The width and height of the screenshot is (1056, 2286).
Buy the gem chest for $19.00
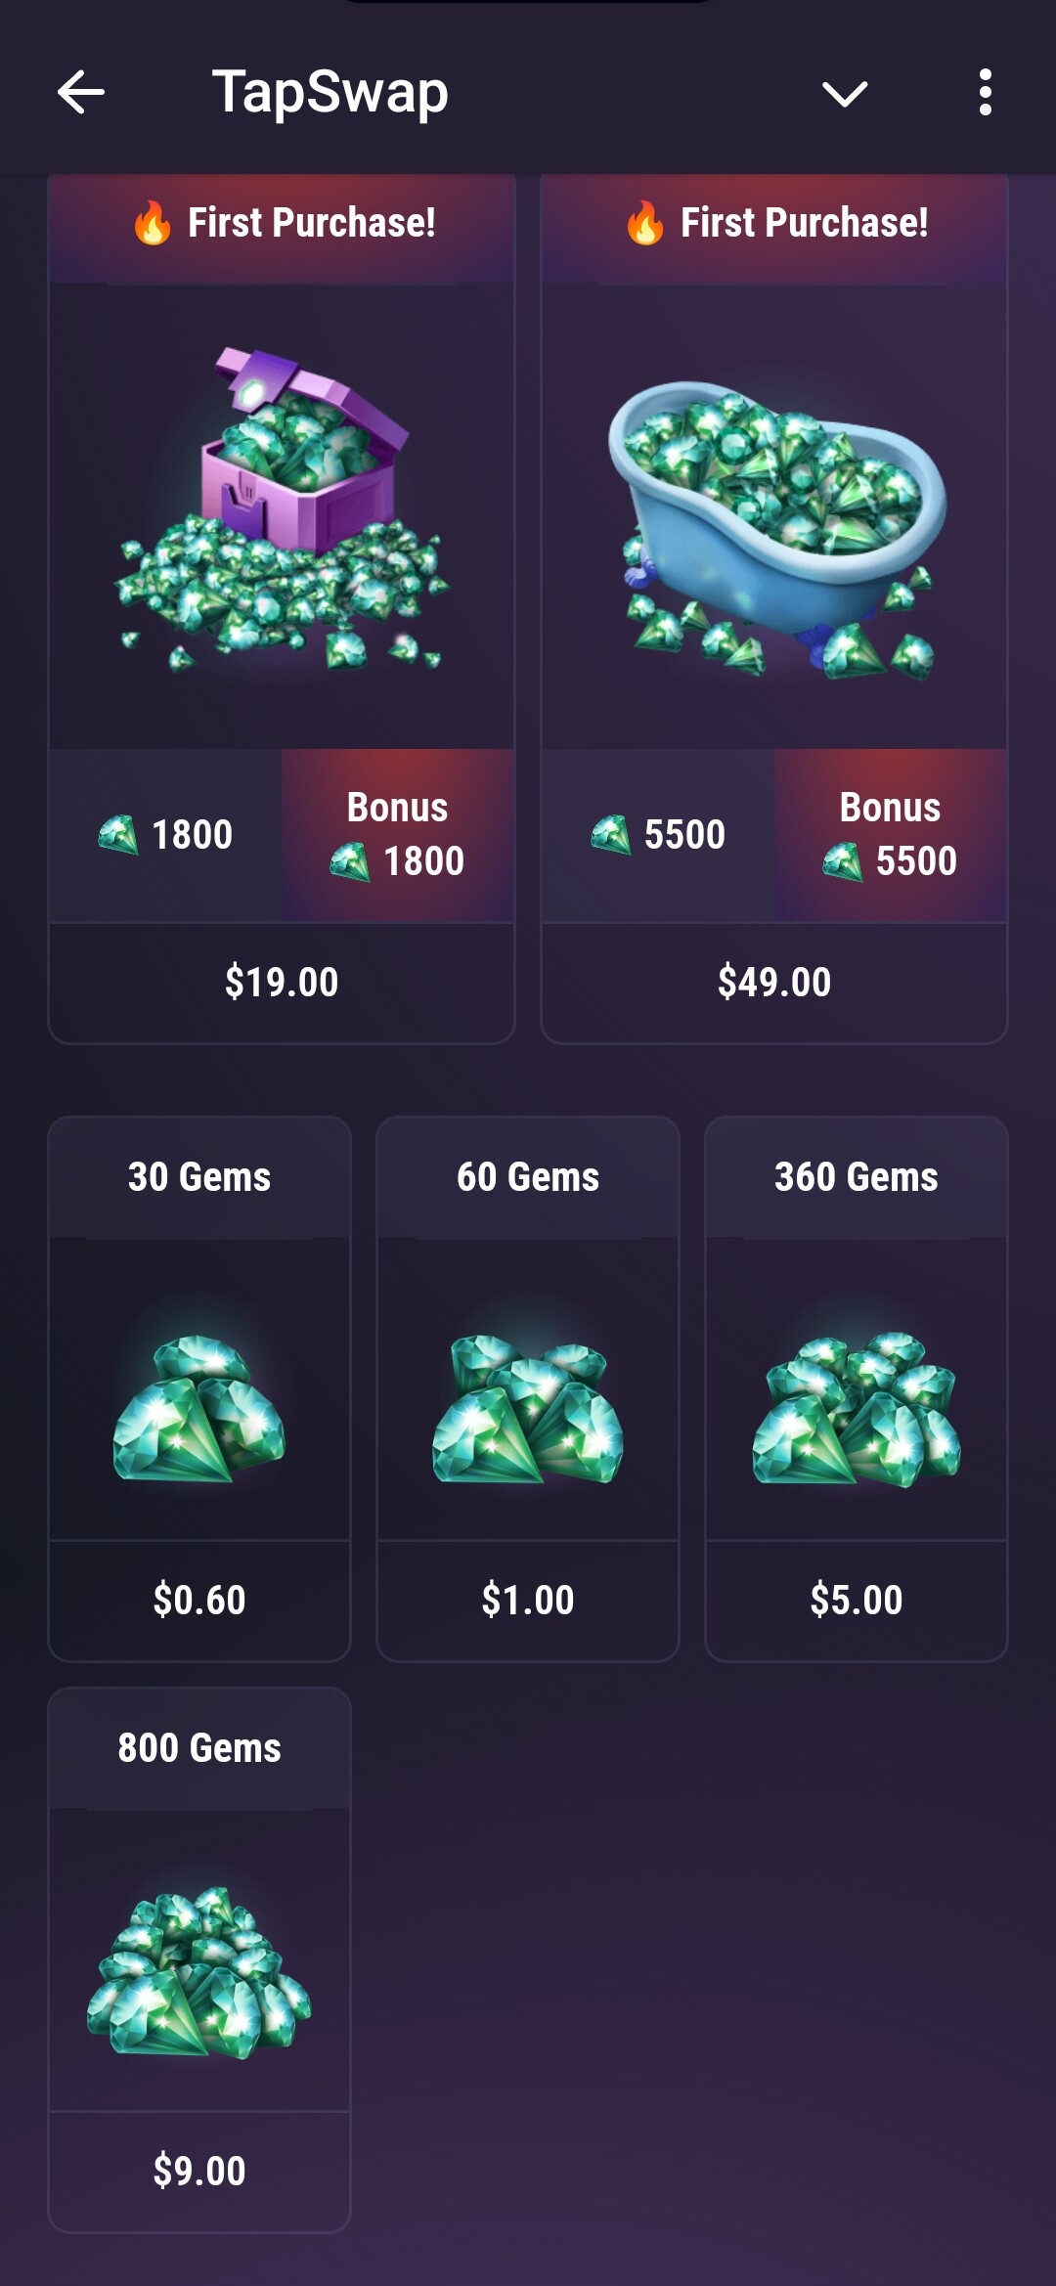282,982
